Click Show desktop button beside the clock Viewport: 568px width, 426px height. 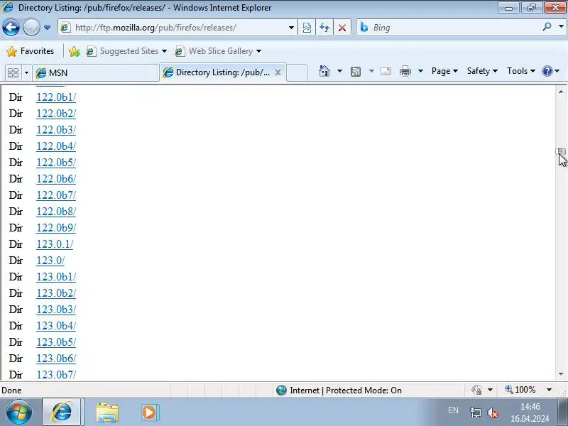click(x=563, y=413)
